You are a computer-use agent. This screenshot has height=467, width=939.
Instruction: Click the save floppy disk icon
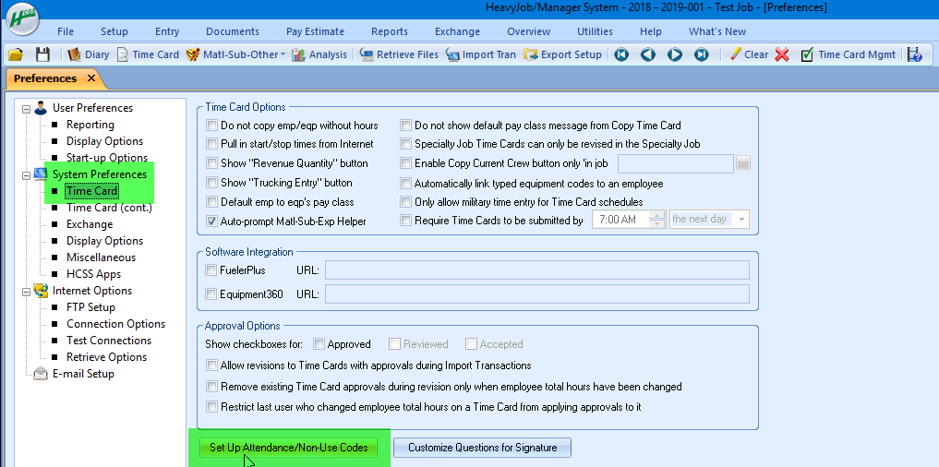click(42, 54)
